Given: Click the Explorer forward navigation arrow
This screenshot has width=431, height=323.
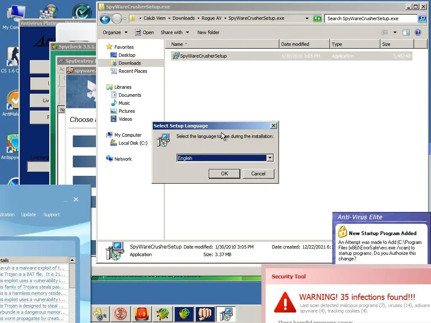Looking at the screenshot, I should point(117,19).
